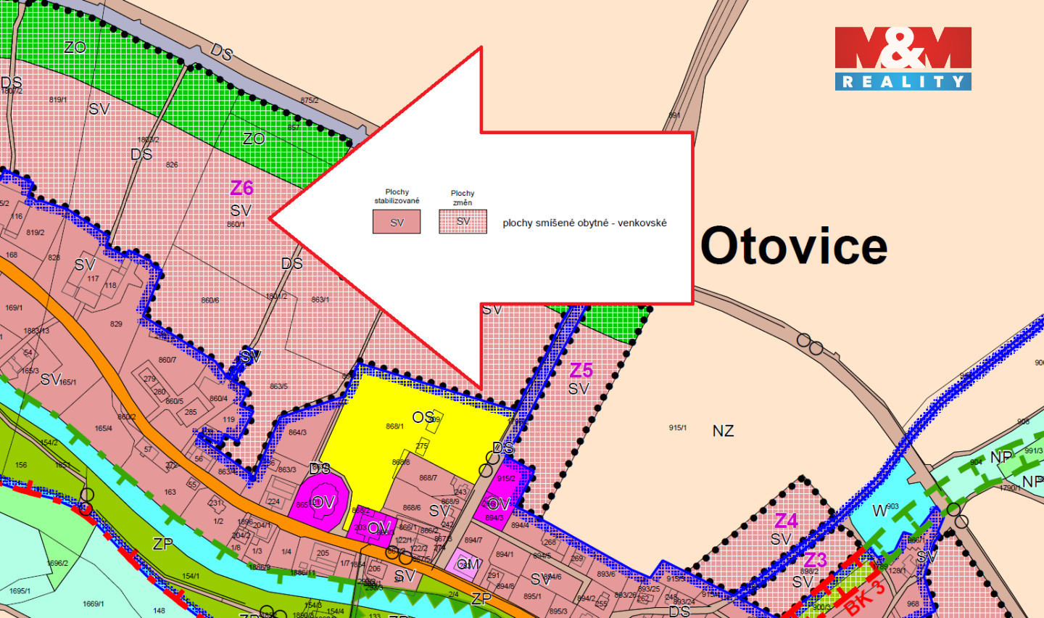Click the solid pink SV legend swatch

[397, 222]
